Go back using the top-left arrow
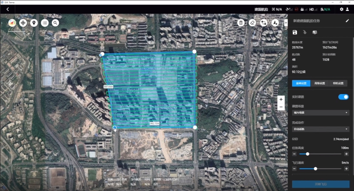 [7, 9]
